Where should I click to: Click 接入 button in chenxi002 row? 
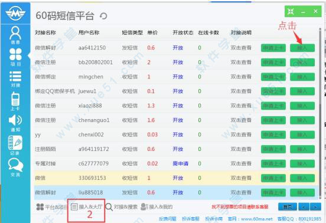tap(302, 135)
